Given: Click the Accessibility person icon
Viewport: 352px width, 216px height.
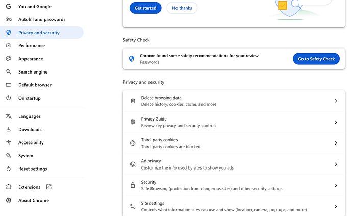Looking at the screenshot, I should [x=8, y=142].
